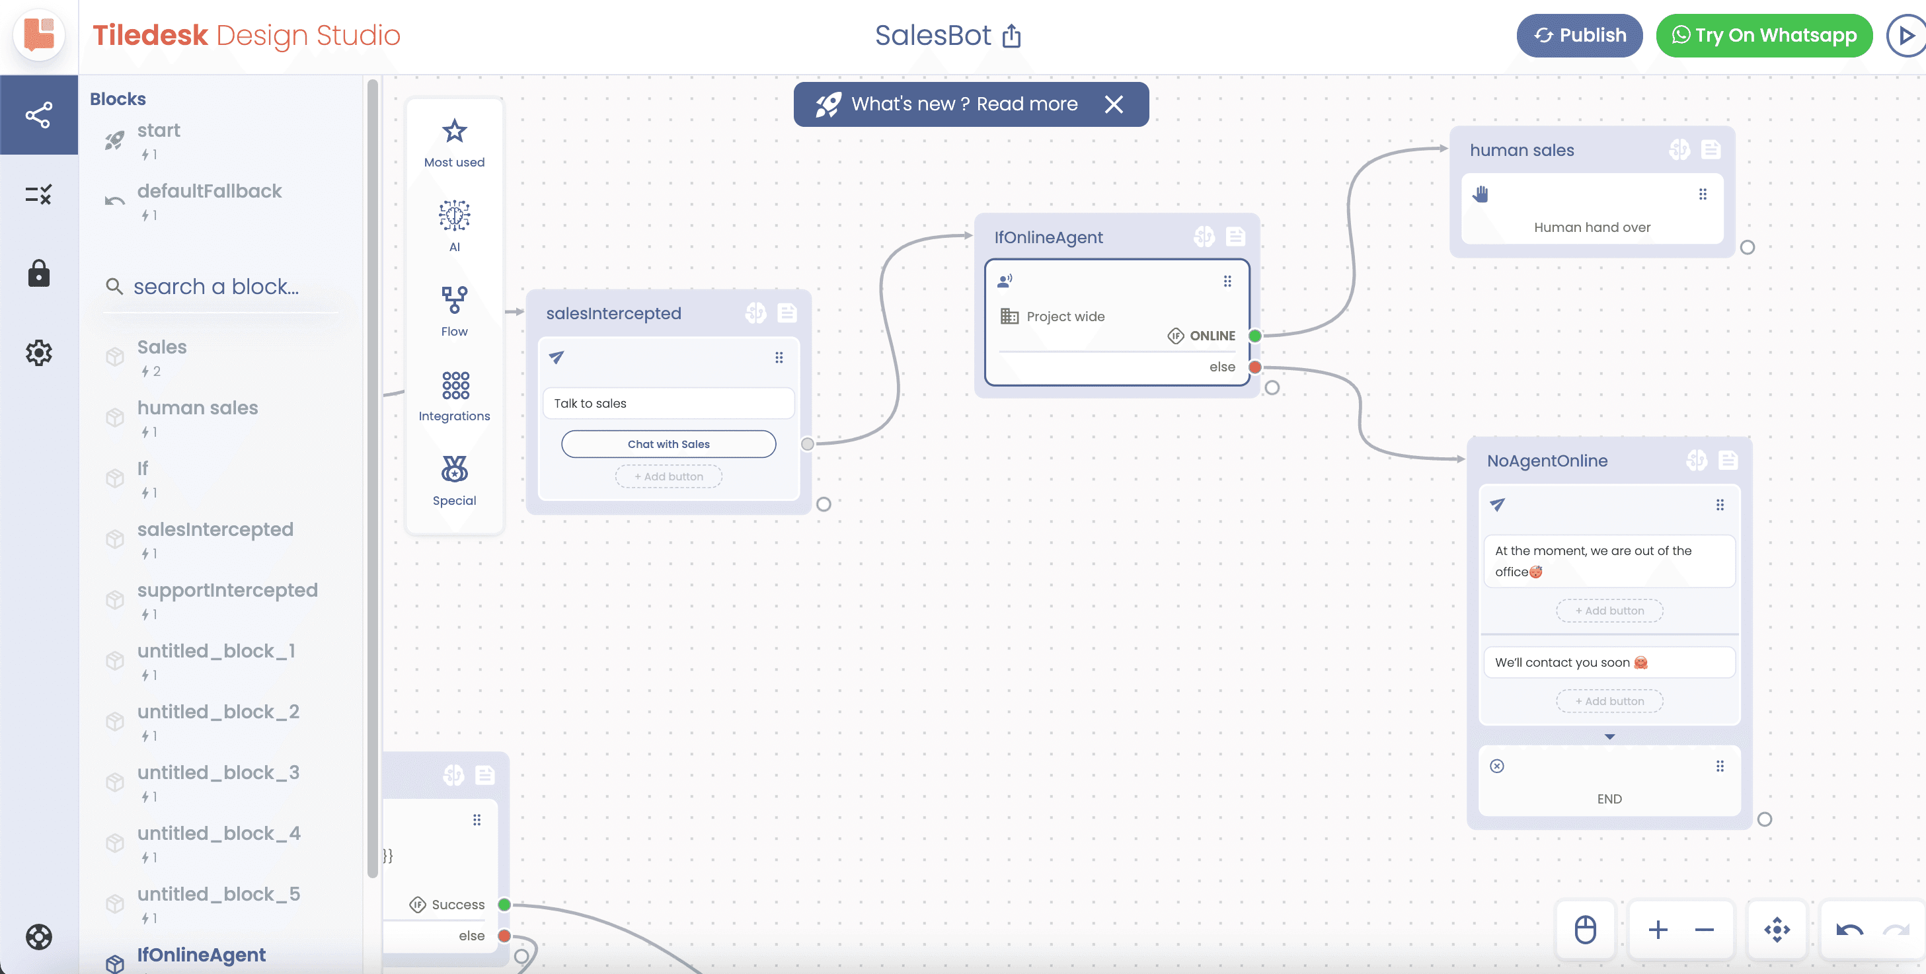Open the rules checklist sidebar icon
Screen dimensions: 1926x974
point(39,194)
